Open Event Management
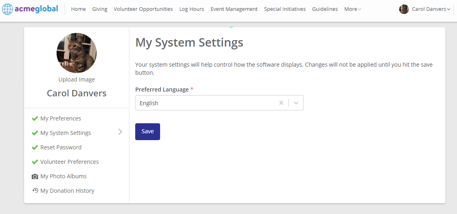 pos(234,9)
